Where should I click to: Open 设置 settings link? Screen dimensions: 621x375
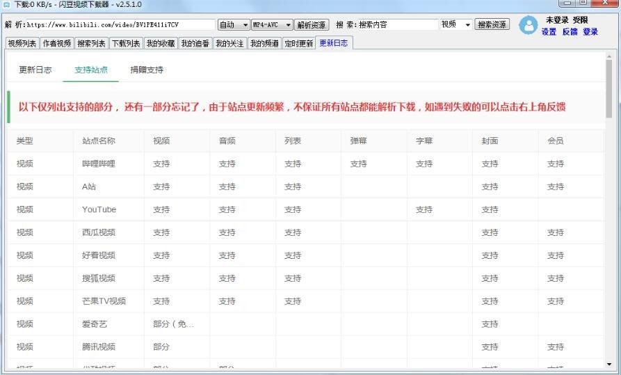[x=549, y=32]
